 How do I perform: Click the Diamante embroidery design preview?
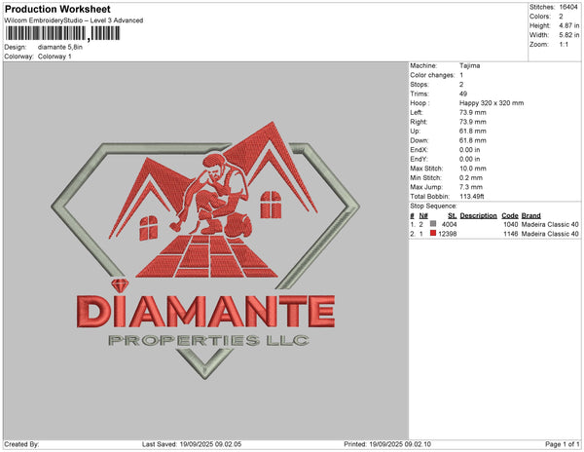coord(205,250)
